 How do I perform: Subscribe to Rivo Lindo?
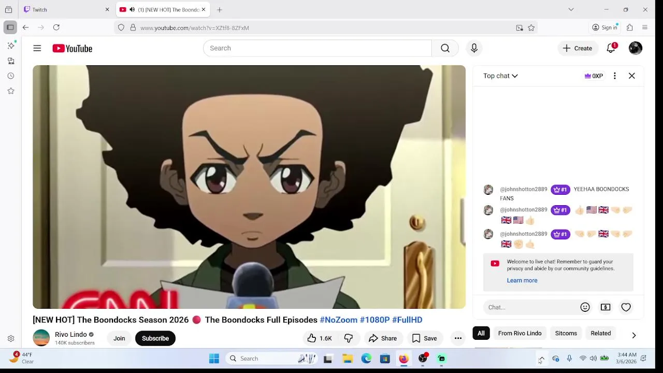[x=155, y=338]
